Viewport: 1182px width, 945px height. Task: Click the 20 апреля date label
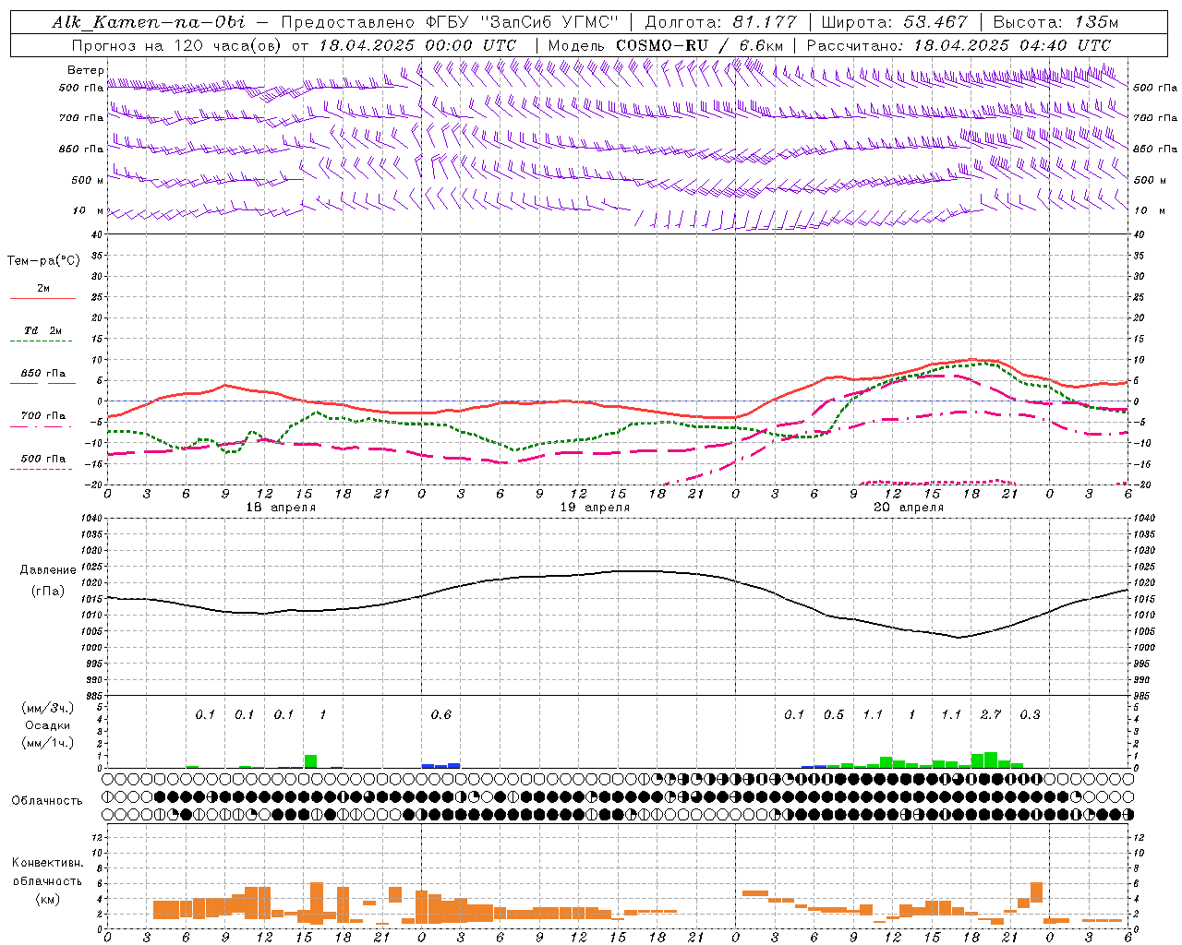[x=910, y=508]
